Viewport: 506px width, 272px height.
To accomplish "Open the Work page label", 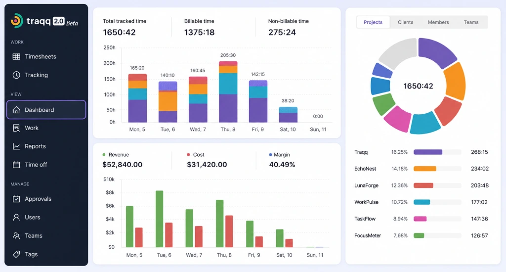I will click(32, 128).
